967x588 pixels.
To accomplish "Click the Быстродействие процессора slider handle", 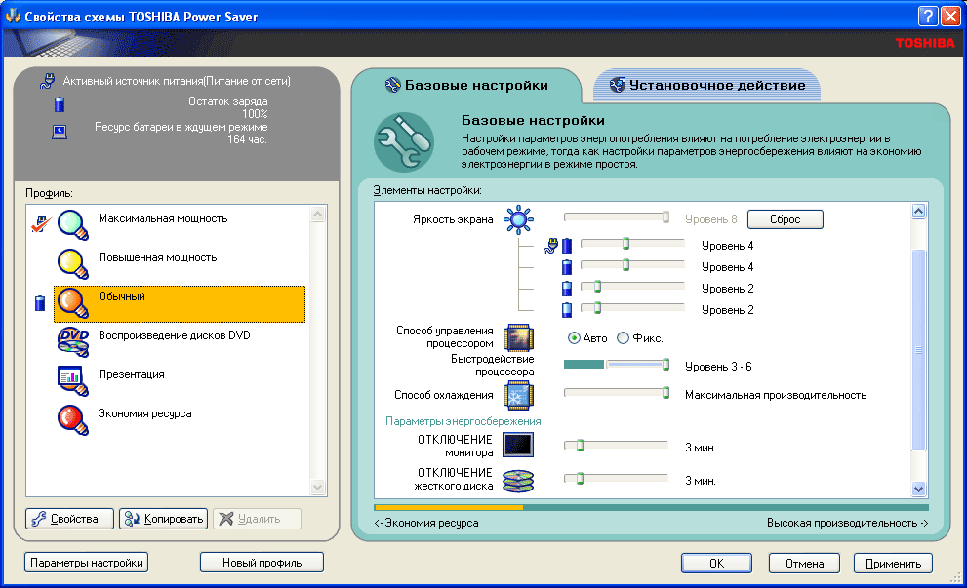I will tap(666, 365).
